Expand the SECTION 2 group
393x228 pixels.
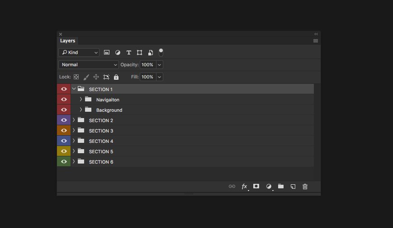point(73,120)
